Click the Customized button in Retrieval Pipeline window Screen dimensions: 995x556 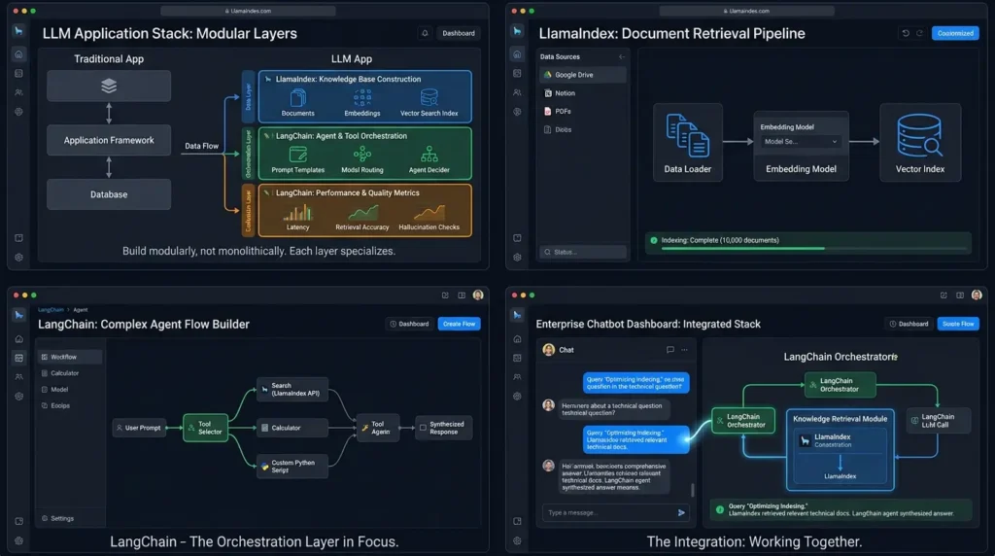(x=955, y=33)
